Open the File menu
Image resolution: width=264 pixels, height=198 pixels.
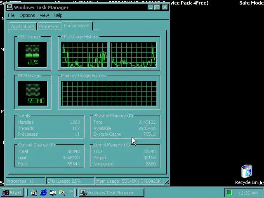coord(11,15)
